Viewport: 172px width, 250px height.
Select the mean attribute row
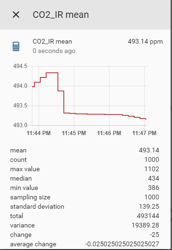pyautogui.click(x=85, y=151)
